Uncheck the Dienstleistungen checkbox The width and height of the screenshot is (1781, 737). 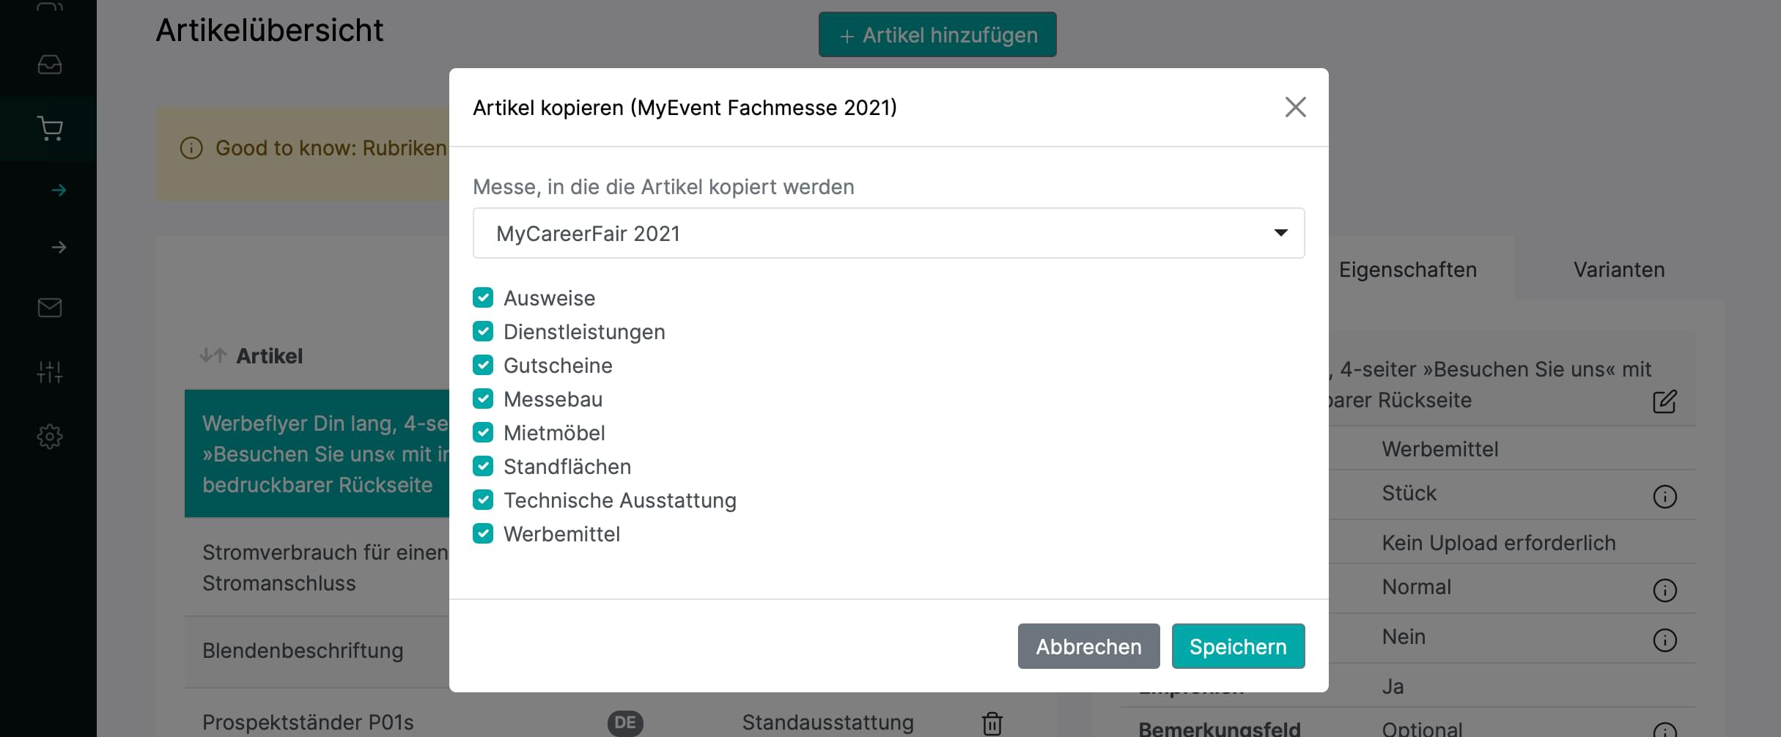click(483, 331)
